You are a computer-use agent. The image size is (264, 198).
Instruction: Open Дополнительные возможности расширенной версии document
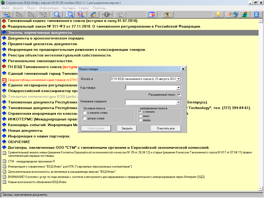pos(62,172)
